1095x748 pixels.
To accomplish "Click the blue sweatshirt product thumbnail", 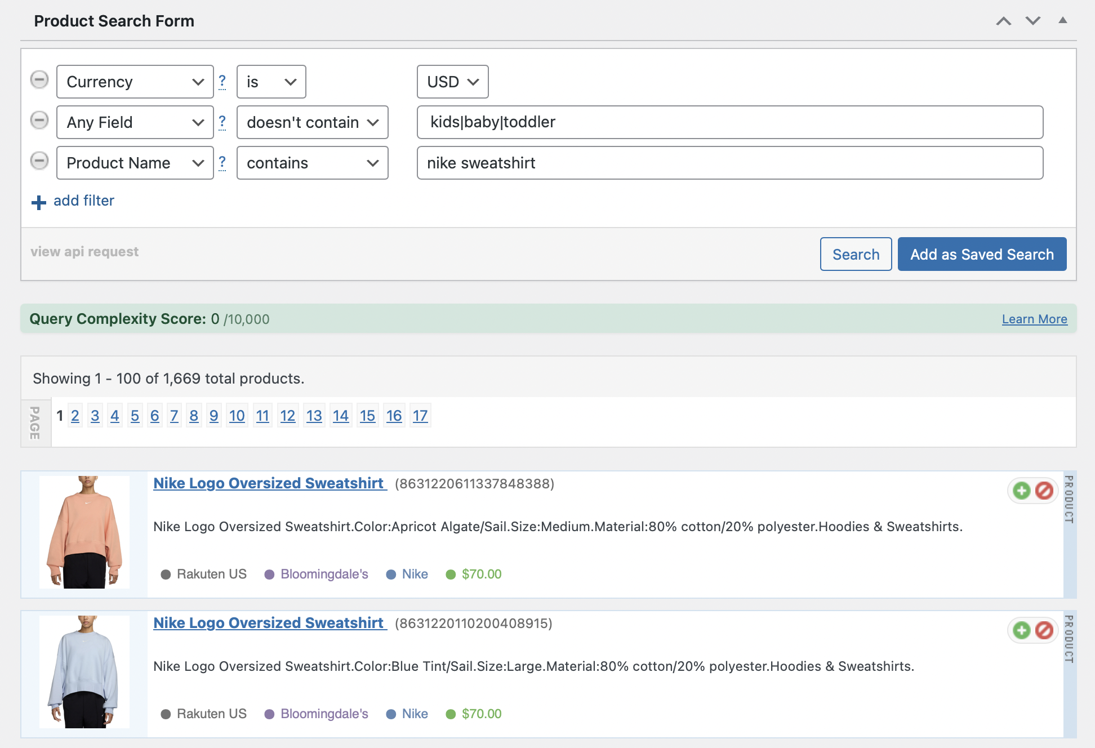I will [84, 672].
